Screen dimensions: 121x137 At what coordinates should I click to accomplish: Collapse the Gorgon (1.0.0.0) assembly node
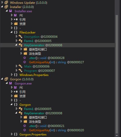tap(2, 79)
